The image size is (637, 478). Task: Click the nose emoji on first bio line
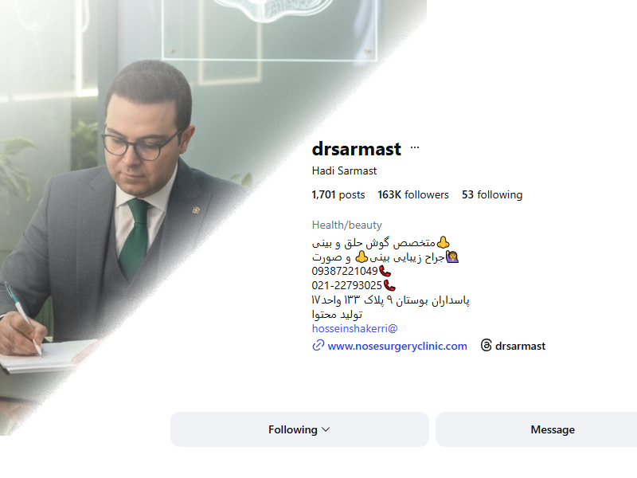click(x=443, y=243)
